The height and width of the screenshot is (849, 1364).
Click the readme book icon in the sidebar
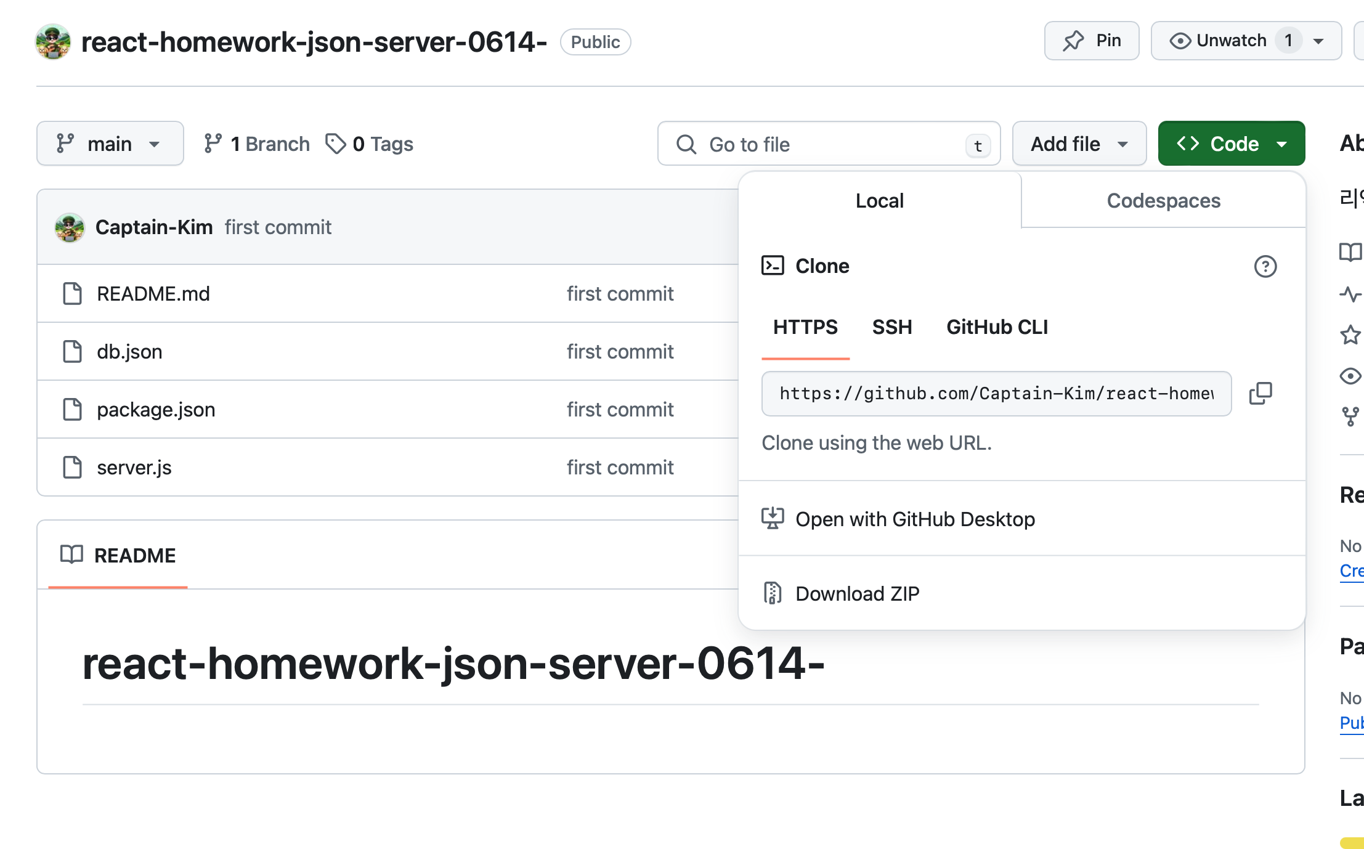pyautogui.click(x=1350, y=252)
